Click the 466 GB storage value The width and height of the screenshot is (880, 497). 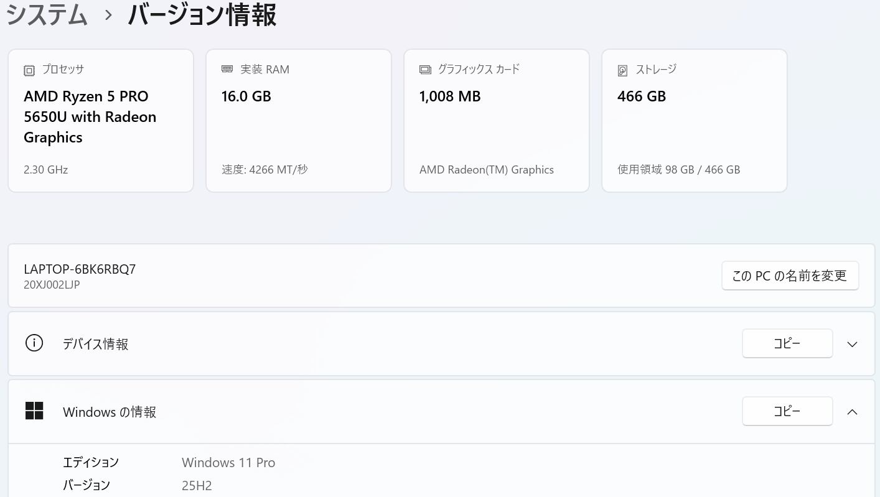click(x=642, y=96)
